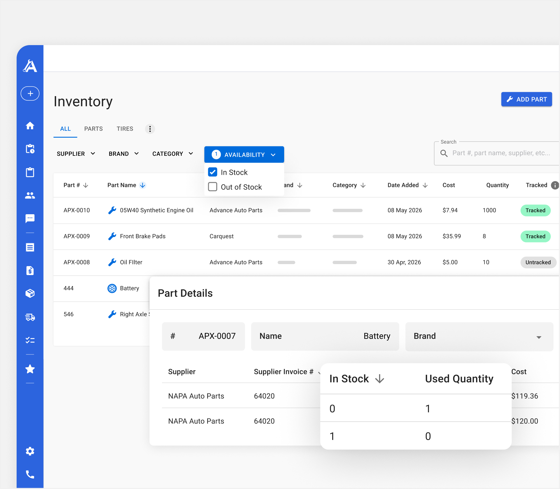Open the Home icon in sidebar
Viewport: 560px width, 489px height.
tap(30, 126)
